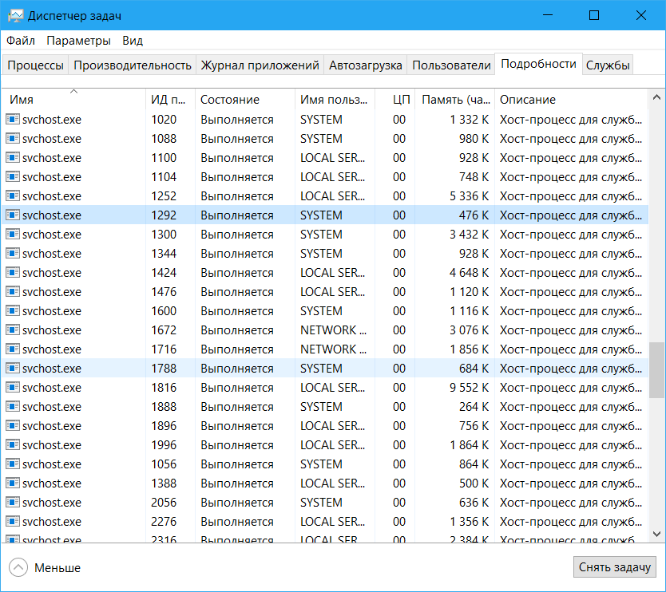Screen dimensions: 666x592
Task: Click the svchost.exe icon with PID 1672
Action: click(x=12, y=330)
